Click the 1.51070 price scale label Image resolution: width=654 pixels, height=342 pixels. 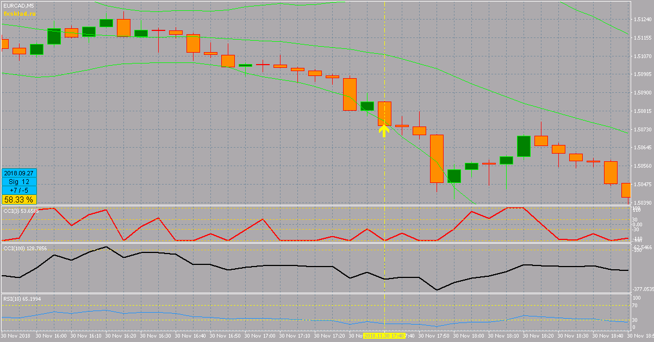click(x=642, y=56)
